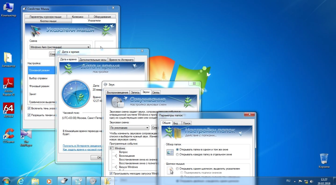Click the RU language indicator
The height and width of the screenshot is (185, 336).
(288, 181)
